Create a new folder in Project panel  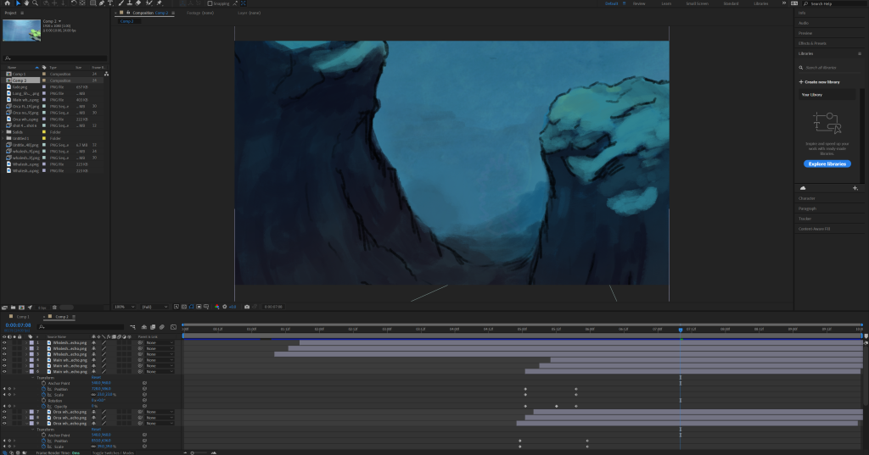(13, 307)
